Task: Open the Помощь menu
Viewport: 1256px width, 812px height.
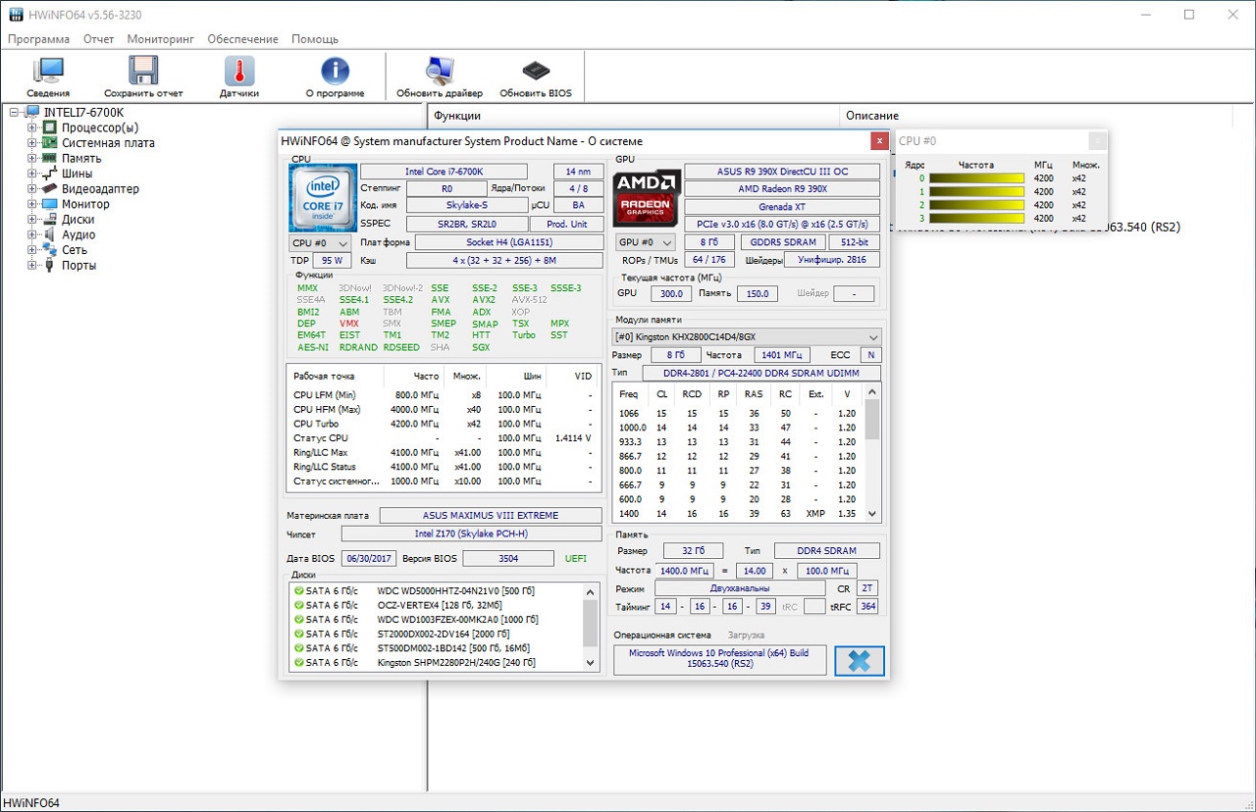Action: tap(315, 39)
